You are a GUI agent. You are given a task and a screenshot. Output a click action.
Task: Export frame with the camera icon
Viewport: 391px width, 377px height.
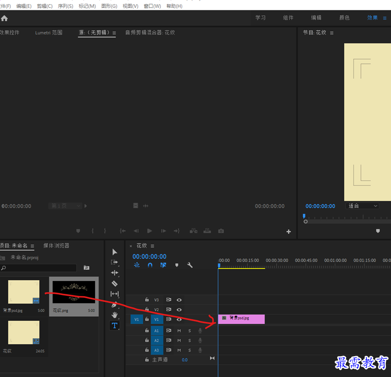(x=221, y=231)
